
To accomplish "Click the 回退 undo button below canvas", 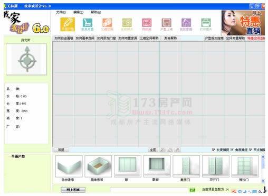I will point(61,150).
